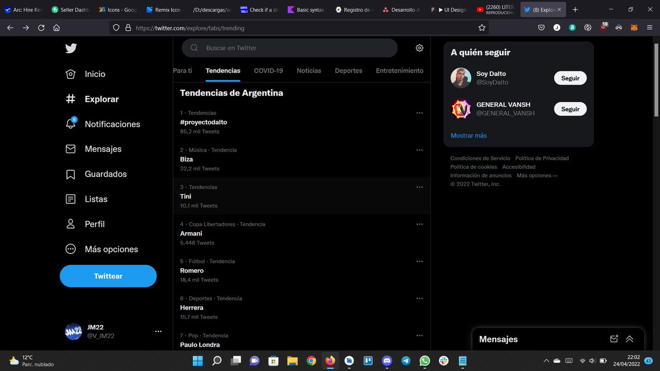Click the Twitter bird logo
Screen dimensions: 660x371
[x=71, y=48]
